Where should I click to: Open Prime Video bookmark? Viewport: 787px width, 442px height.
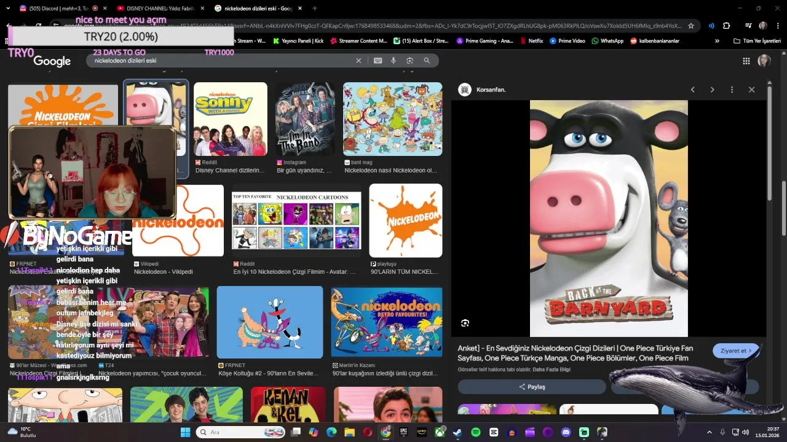click(568, 41)
